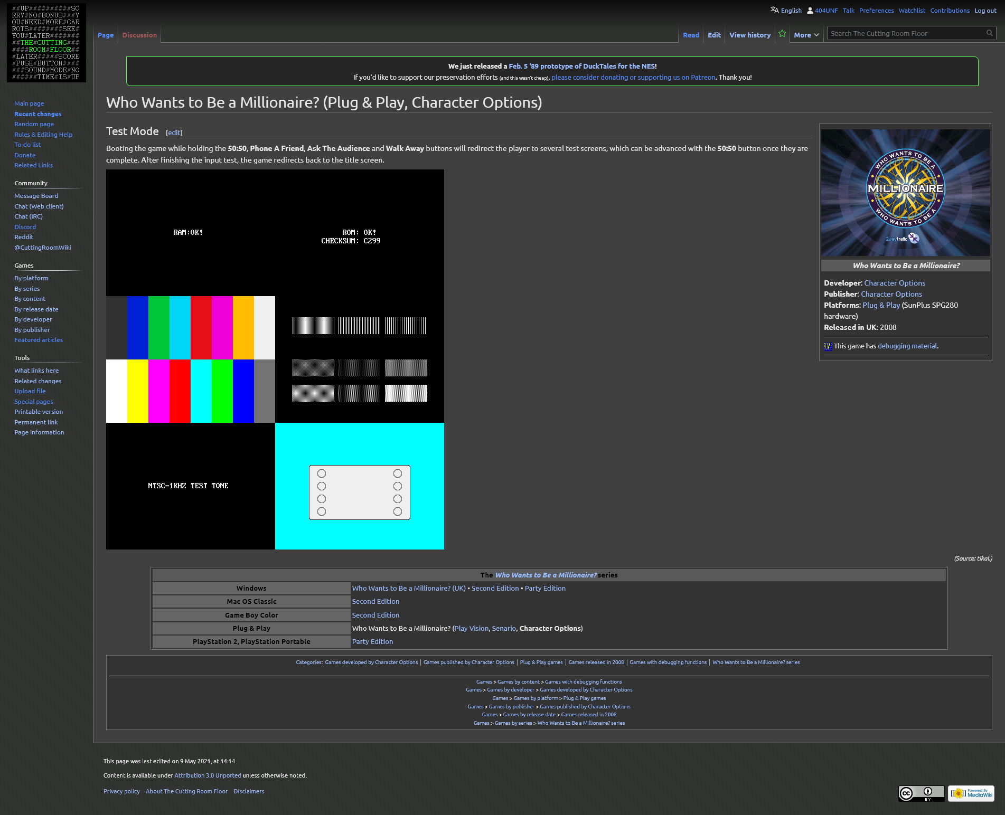Switch to the Page tab

pyautogui.click(x=106, y=35)
